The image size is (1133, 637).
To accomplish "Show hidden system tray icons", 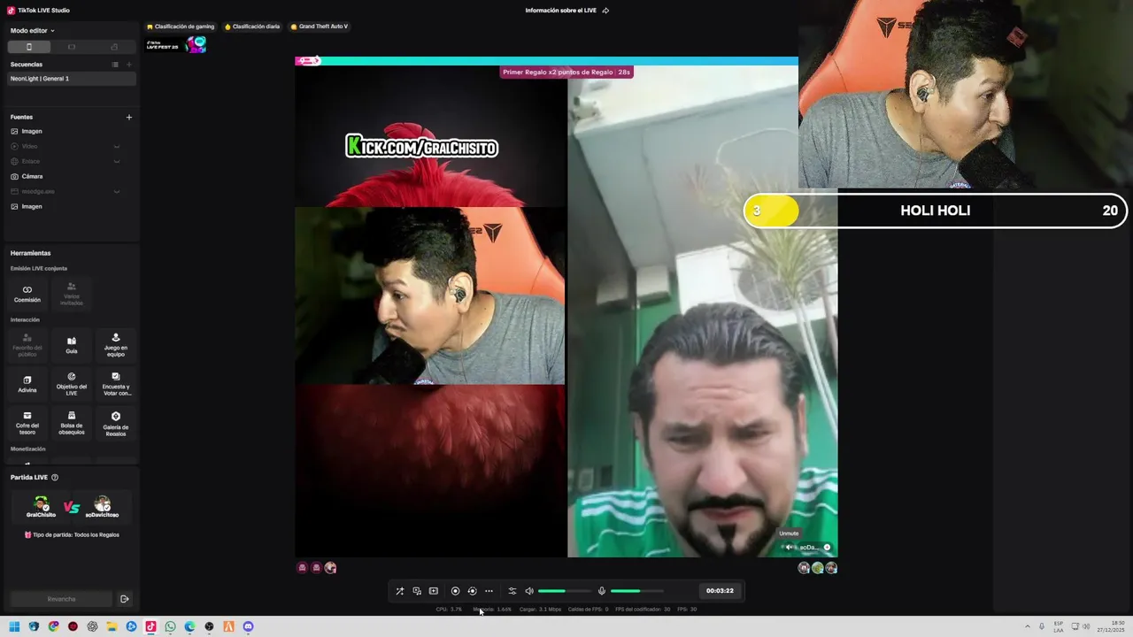I will (x=1028, y=626).
